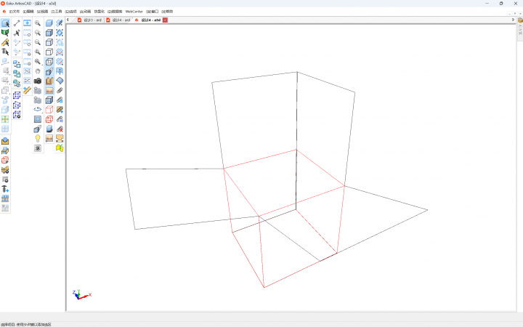The image size is (523, 327).
Task: Click the T with blue arrow icon
Action: coord(5,189)
